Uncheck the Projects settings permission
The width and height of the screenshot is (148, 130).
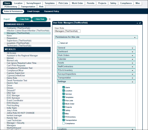tap(63, 107)
